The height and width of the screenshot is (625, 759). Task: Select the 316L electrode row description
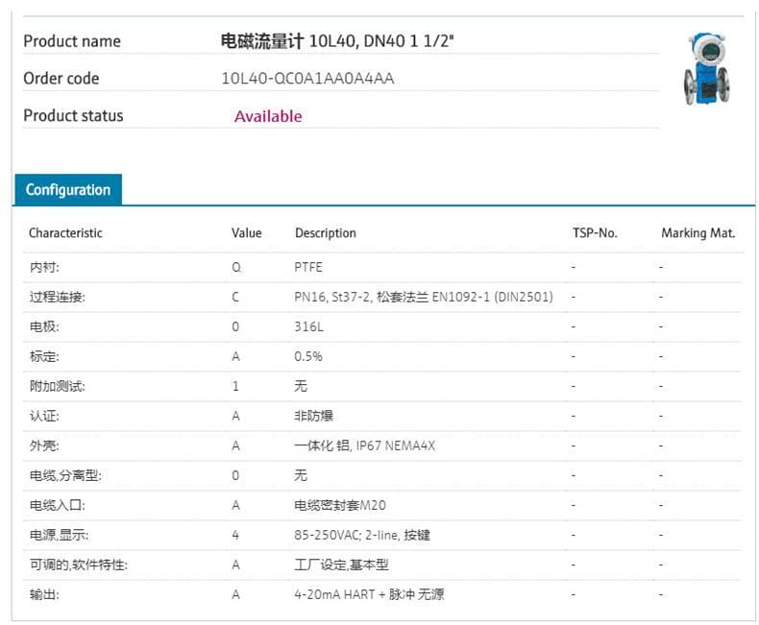[307, 327]
